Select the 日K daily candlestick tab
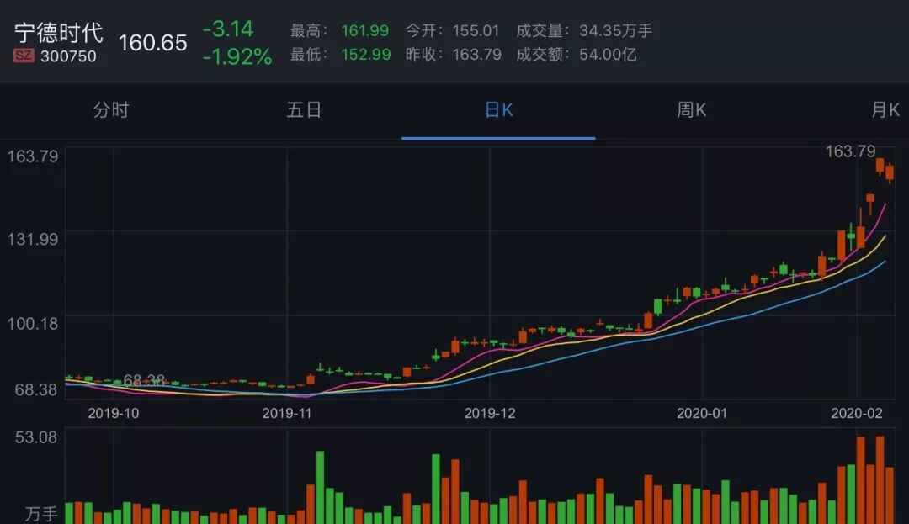 tap(498, 110)
